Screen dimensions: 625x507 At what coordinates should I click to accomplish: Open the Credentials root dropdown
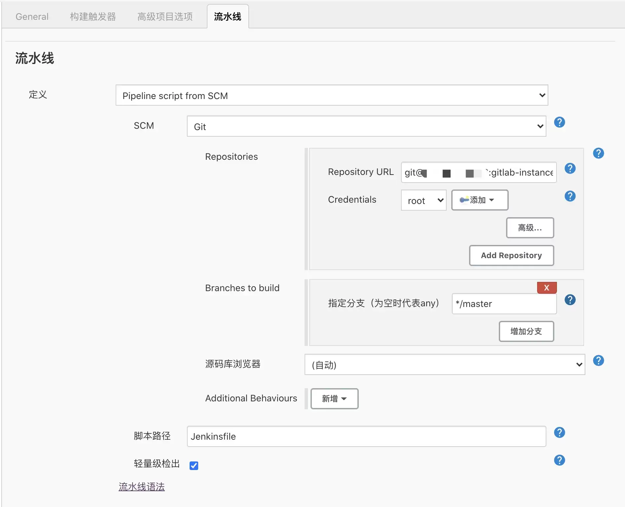(x=423, y=200)
